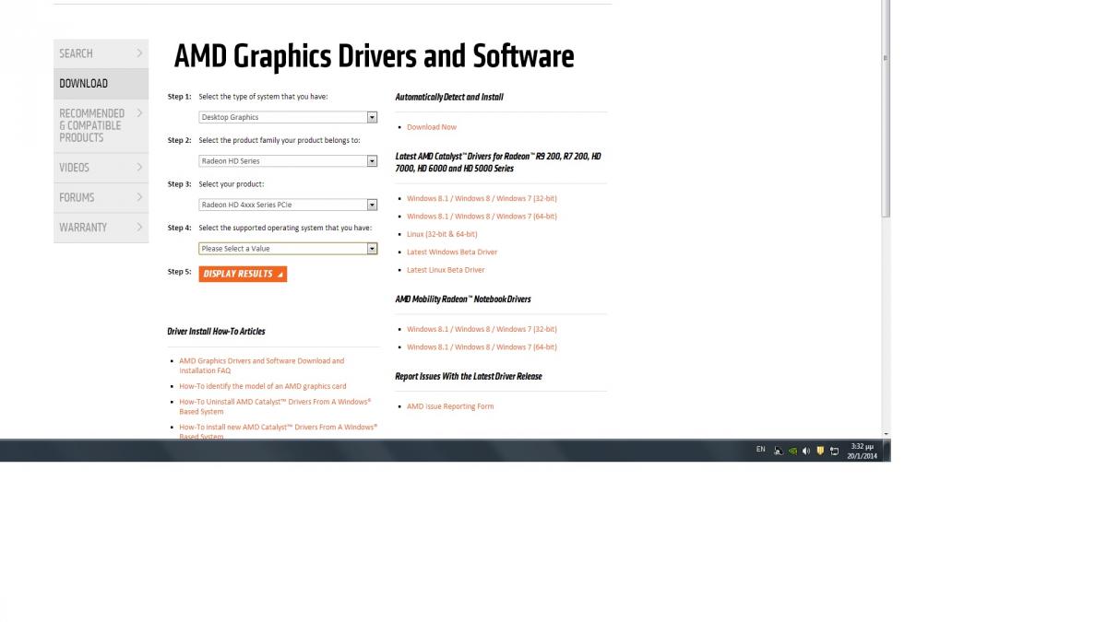This screenshot has width=1107, height=622.
Task: Open Mobility Radeon Windows (64-bit) notebook driver link
Action: click(482, 347)
